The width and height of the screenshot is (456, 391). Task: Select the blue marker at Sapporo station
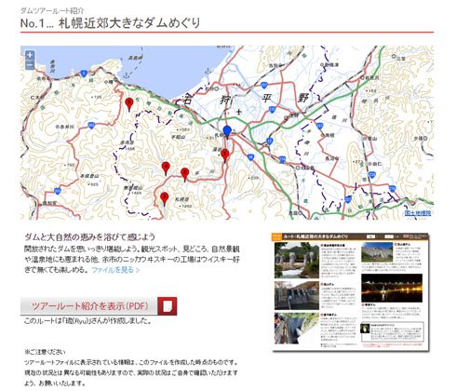pyautogui.click(x=227, y=132)
